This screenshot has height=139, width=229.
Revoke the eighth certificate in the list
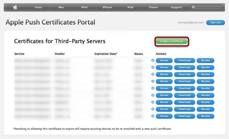click(x=206, y=109)
